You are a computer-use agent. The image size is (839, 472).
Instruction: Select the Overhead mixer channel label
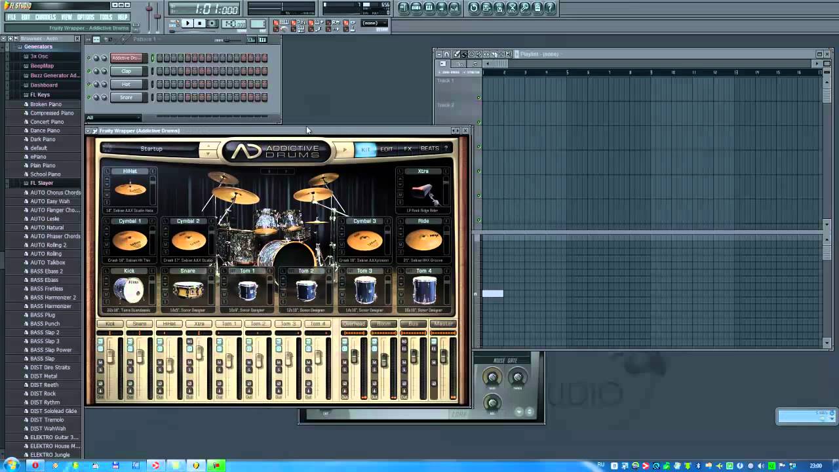[353, 324]
